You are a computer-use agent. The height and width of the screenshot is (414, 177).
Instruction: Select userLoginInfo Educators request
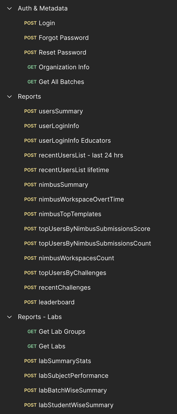75,141
